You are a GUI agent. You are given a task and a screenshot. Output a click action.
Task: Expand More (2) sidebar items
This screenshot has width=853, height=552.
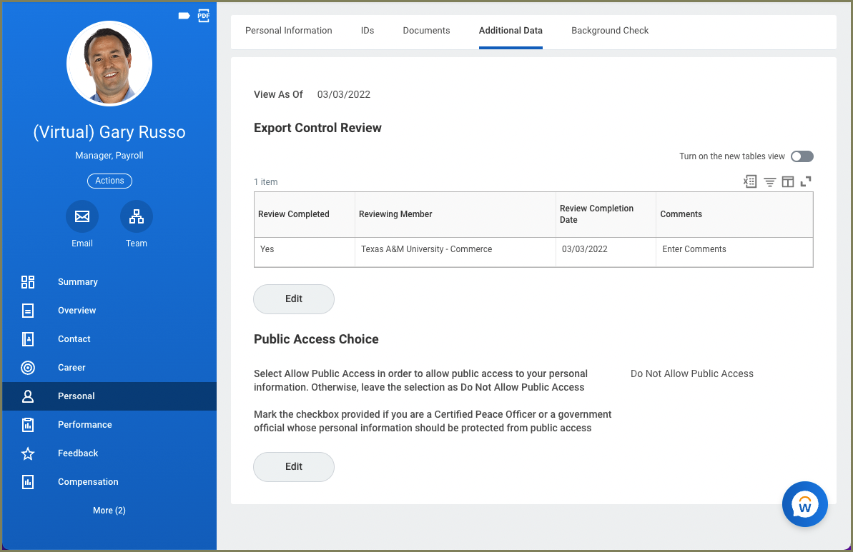pyautogui.click(x=109, y=511)
